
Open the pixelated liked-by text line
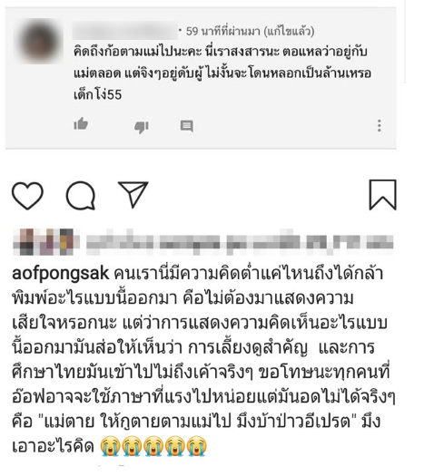point(240,243)
